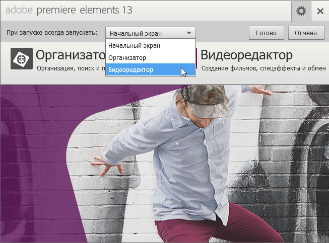Close the Premiere Elements welcome window
This screenshot has height=243, width=329.
[320, 11]
